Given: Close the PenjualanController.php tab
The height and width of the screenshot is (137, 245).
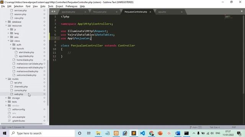Looking at the screenshot, I should 150,12.
